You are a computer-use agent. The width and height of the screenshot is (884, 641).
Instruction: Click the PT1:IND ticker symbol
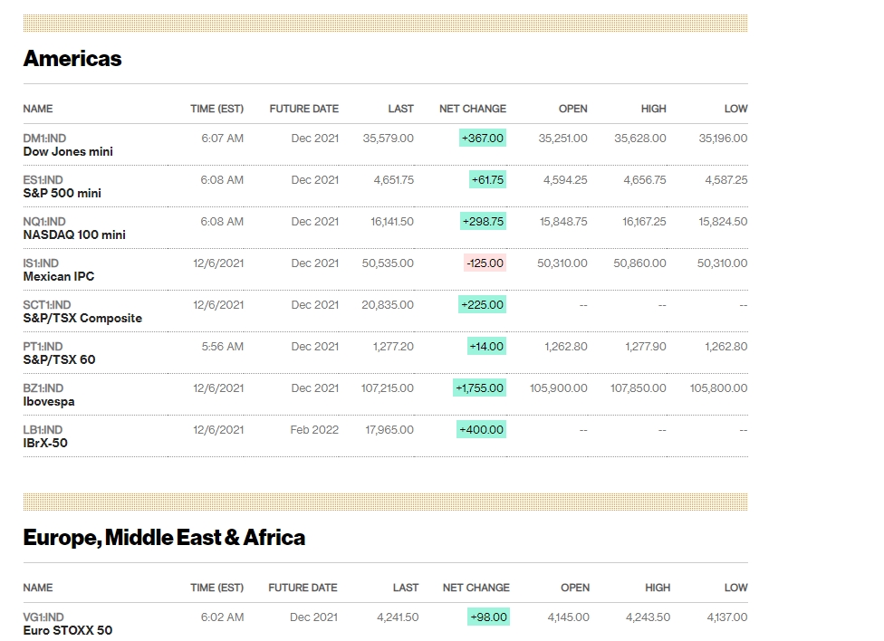point(43,348)
